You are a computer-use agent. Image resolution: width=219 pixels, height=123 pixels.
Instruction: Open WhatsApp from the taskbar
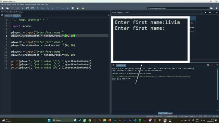[85, 120]
